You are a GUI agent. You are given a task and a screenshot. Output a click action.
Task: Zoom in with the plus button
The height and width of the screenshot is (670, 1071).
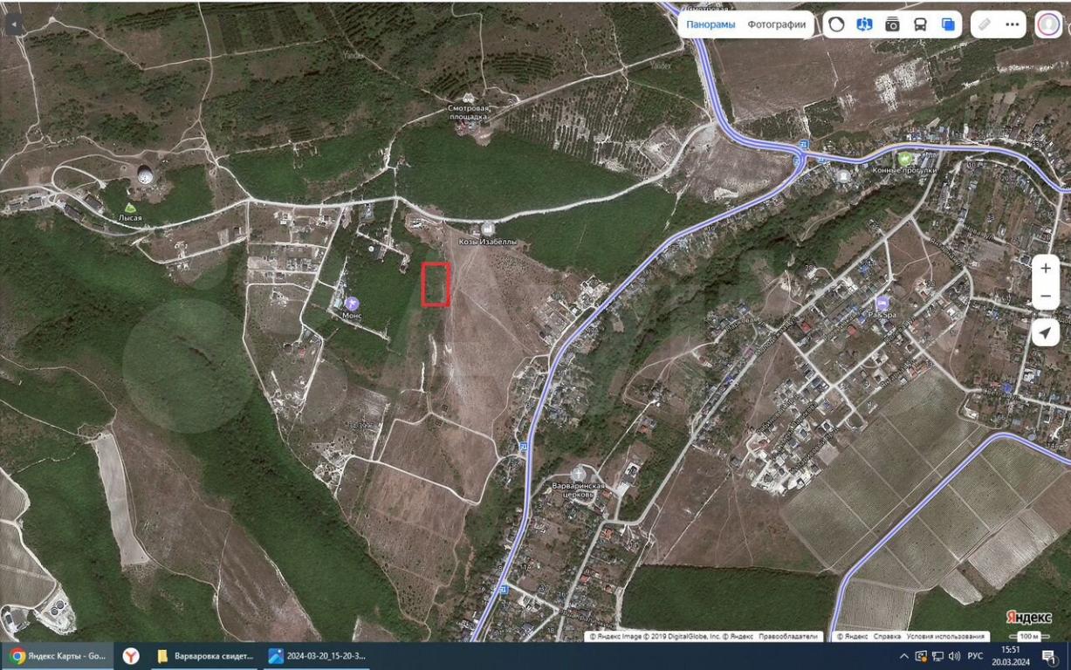pyautogui.click(x=1046, y=269)
